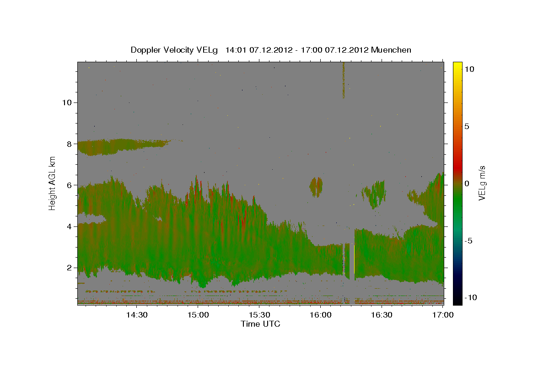Click the 17:00 time tick label
The height and width of the screenshot is (366, 549).
[x=443, y=315]
